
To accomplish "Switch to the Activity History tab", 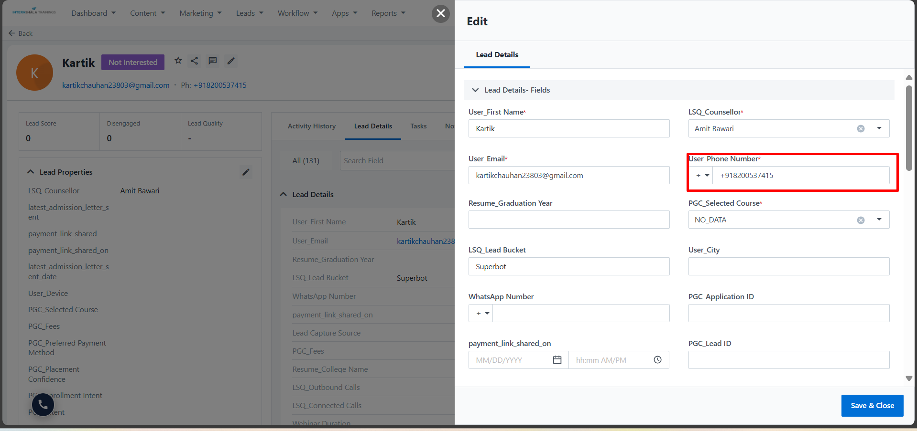I will (312, 126).
